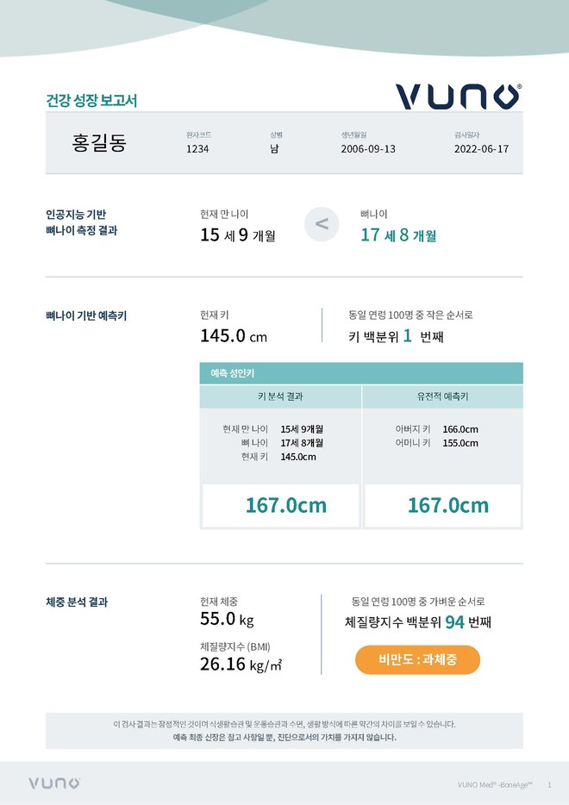Click the patient code value 1234
Image resolution: width=569 pixels, height=805 pixels.
point(197,149)
